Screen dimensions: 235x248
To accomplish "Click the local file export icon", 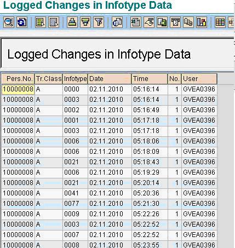I will (162, 22).
